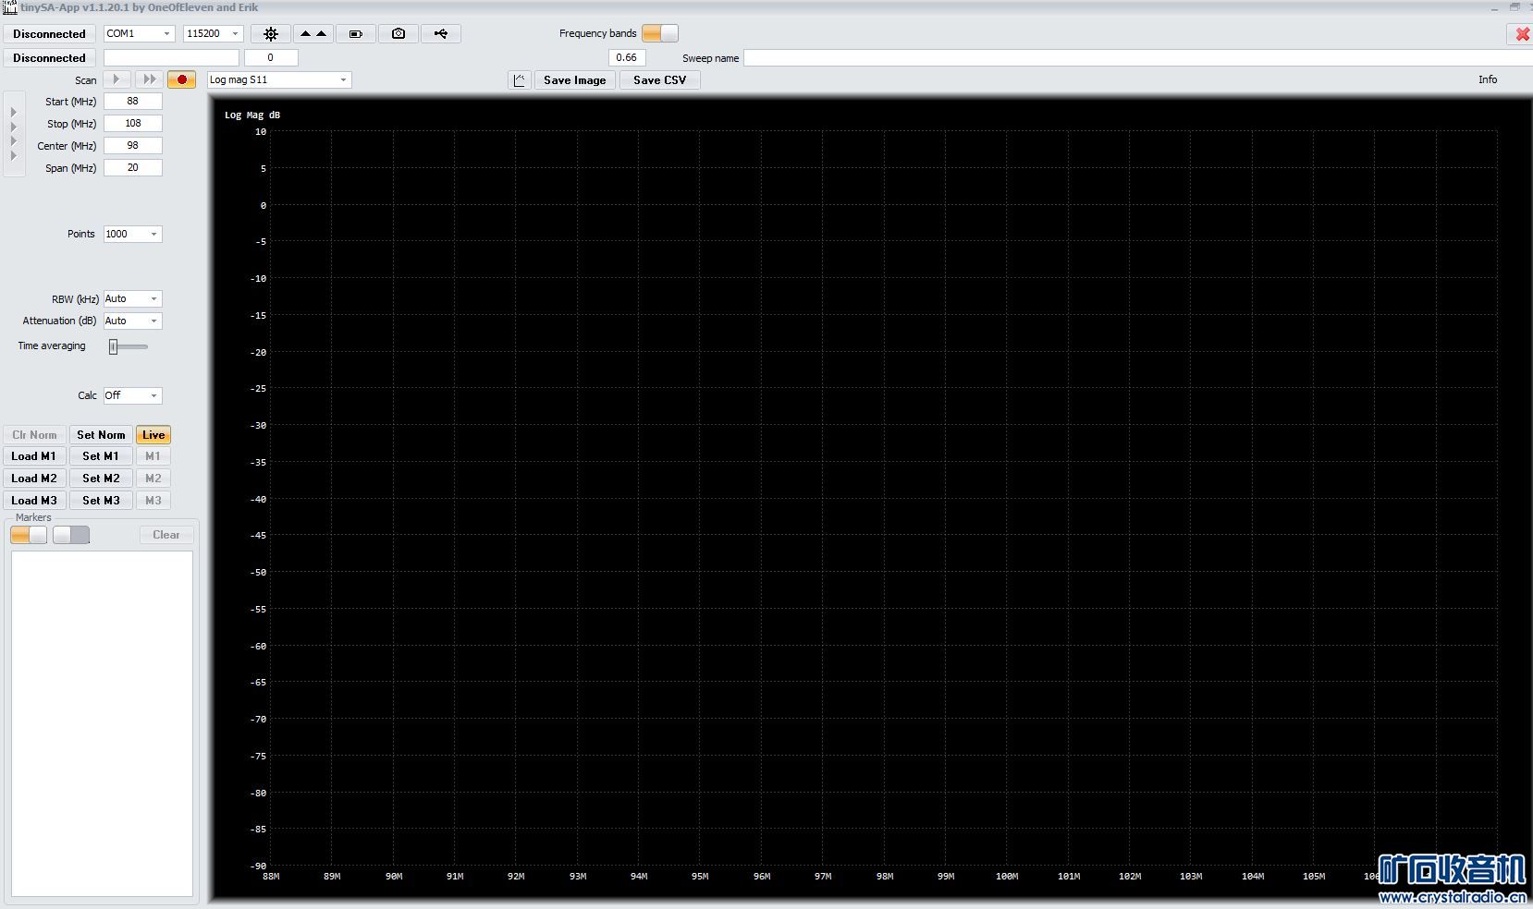The image size is (1533, 909).
Task: Open the COM1 port dropdown
Action: click(139, 33)
